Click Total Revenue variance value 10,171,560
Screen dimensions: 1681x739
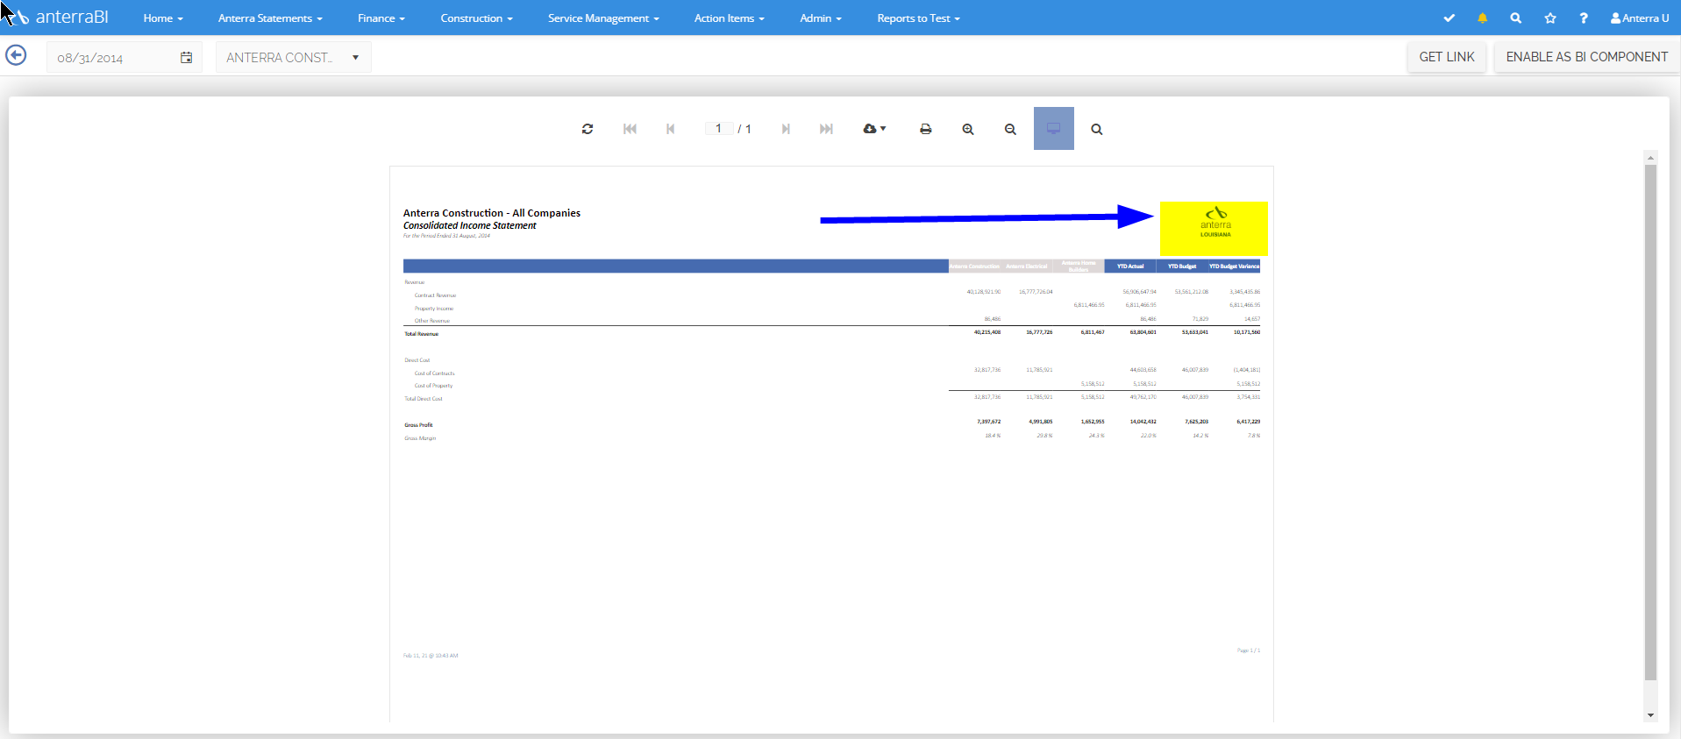click(1246, 332)
